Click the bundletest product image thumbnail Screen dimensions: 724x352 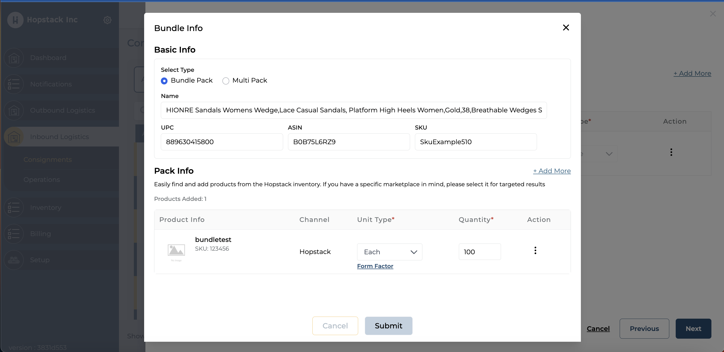tap(176, 250)
